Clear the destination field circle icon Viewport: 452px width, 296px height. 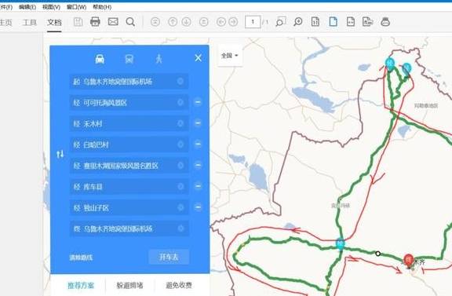(x=180, y=228)
